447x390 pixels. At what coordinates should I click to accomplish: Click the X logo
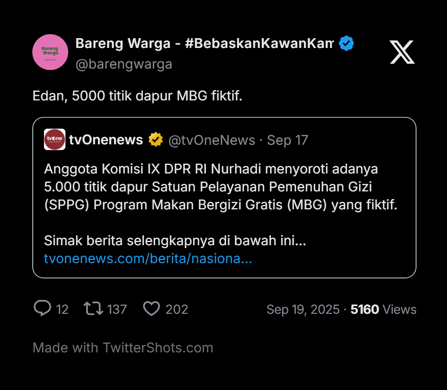[402, 52]
